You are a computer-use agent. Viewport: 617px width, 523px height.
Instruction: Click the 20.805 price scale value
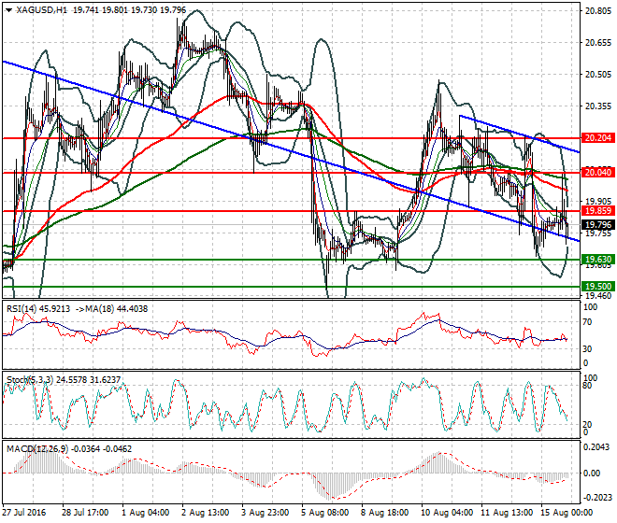[598, 11]
